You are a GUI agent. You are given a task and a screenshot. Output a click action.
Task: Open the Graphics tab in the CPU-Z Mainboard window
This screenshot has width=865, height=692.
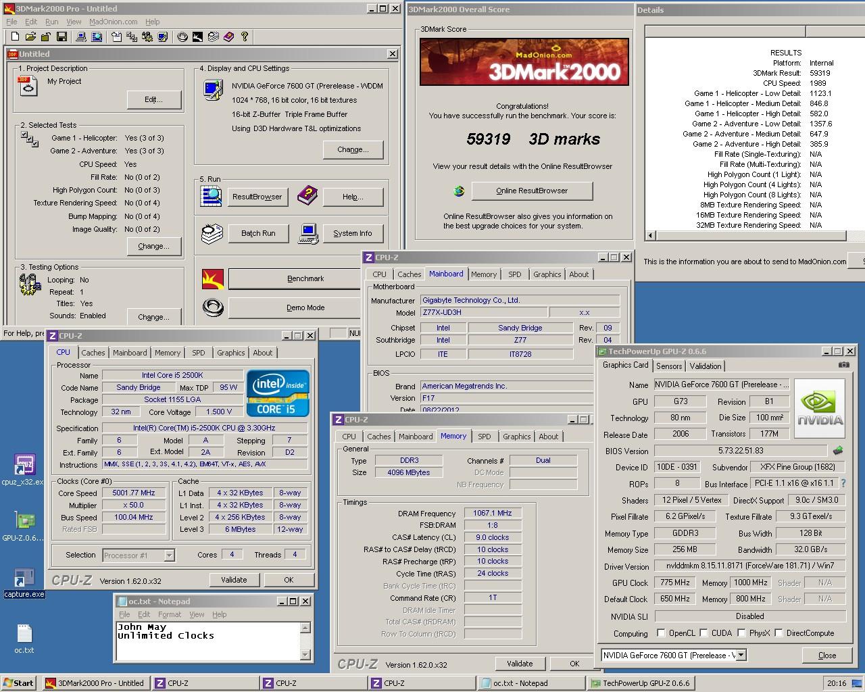coord(547,274)
